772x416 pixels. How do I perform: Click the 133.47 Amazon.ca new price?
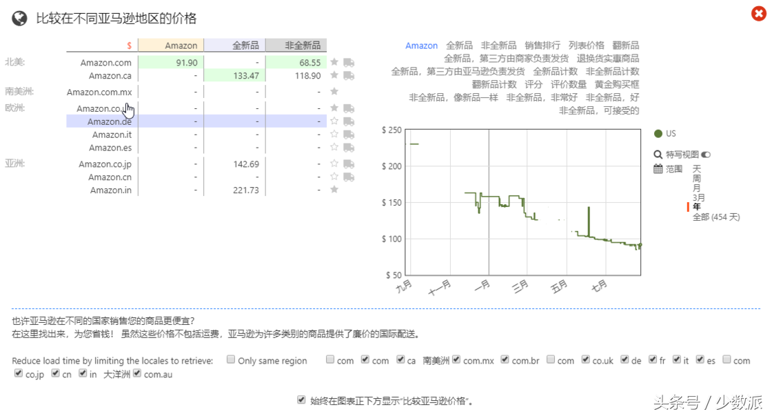click(x=234, y=75)
